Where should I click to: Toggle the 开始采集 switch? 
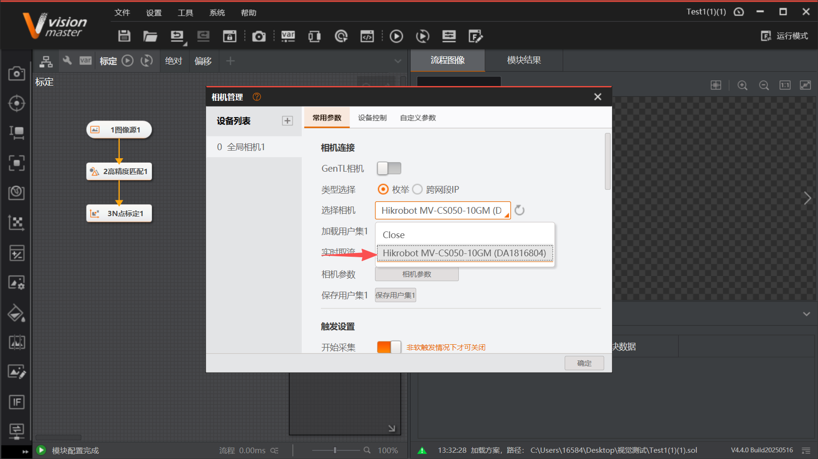(389, 347)
